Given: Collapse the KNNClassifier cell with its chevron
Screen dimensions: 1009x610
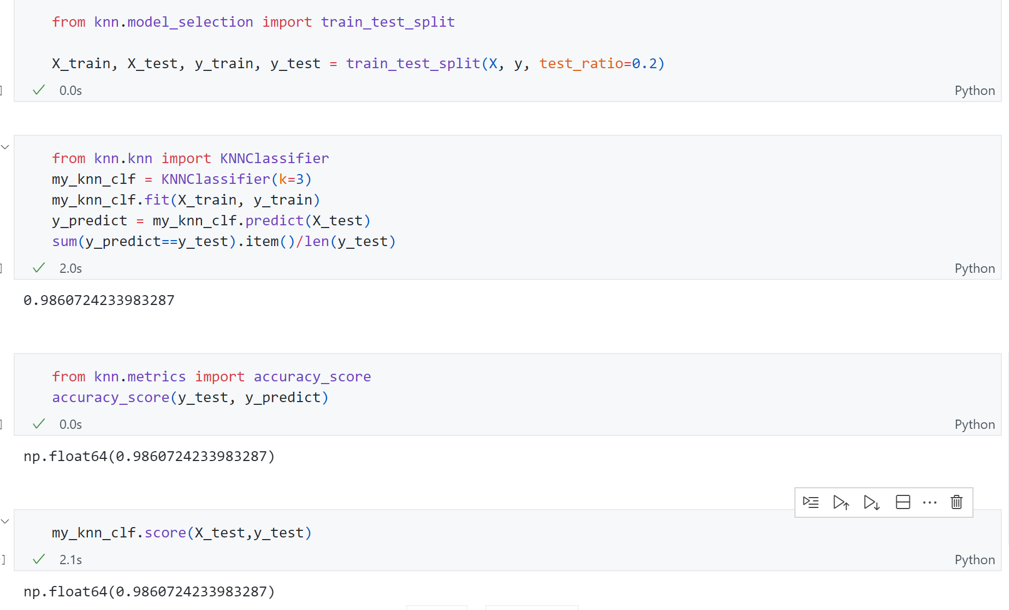Looking at the screenshot, I should (5, 147).
